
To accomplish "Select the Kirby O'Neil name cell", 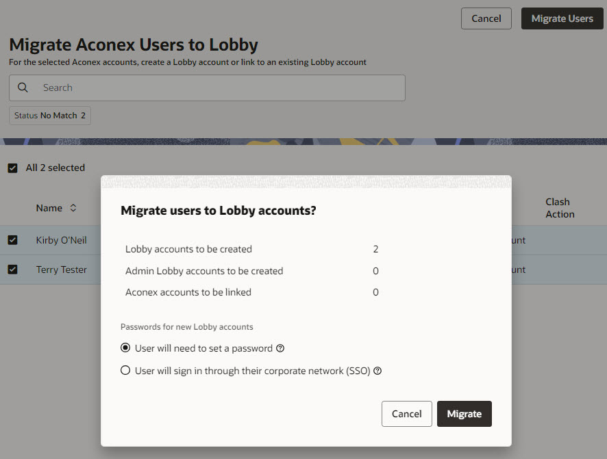I will coord(61,240).
